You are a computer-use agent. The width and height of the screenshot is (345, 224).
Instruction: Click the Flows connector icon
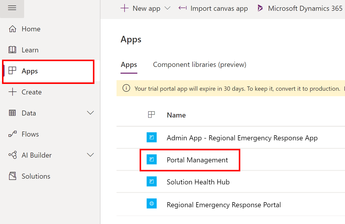click(x=13, y=134)
